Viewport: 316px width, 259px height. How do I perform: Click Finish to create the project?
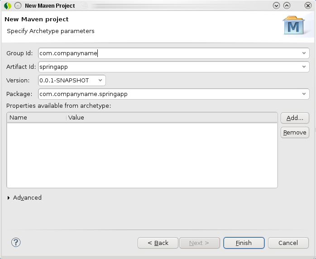click(244, 243)
